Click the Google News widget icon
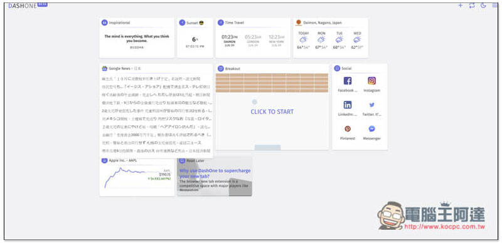502x243 pixels. click(x=104, y=68)
